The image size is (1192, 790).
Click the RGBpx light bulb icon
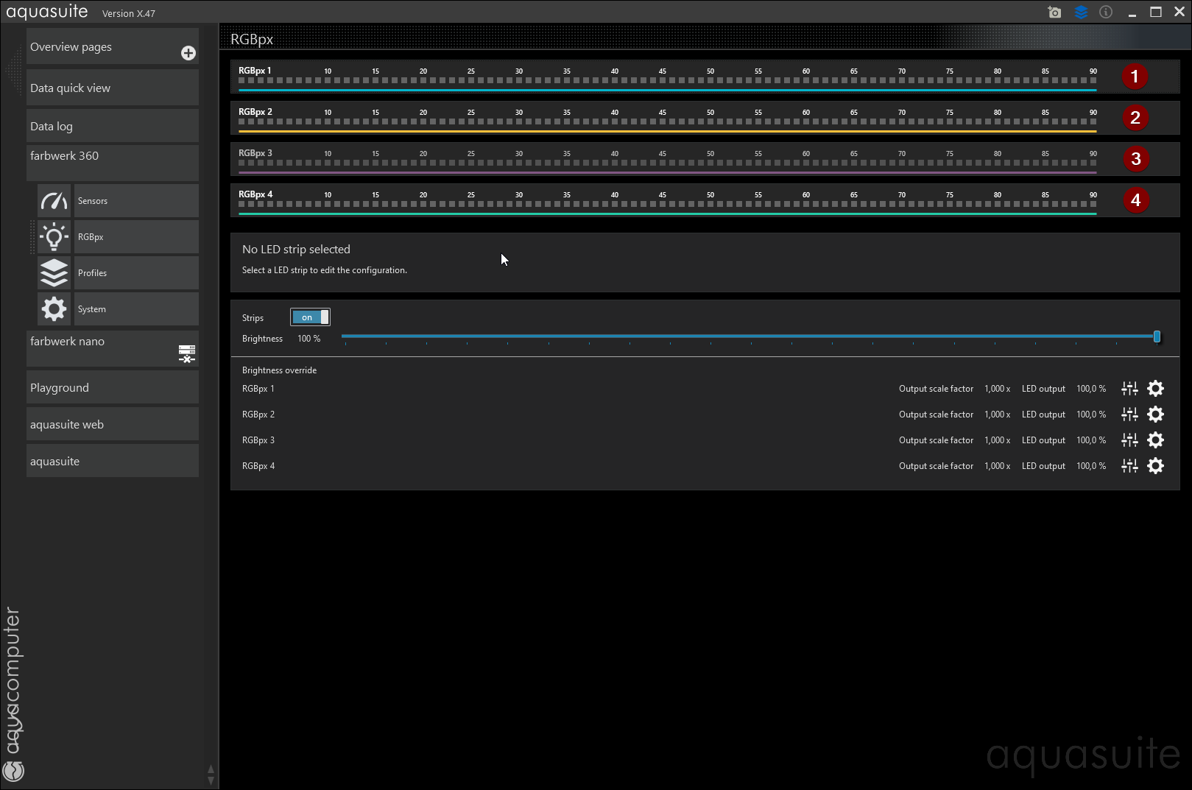point(54,237)
